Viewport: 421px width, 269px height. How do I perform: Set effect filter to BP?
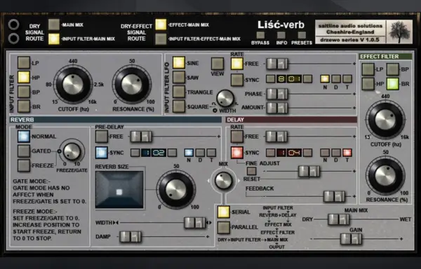[x=392, y=69]
